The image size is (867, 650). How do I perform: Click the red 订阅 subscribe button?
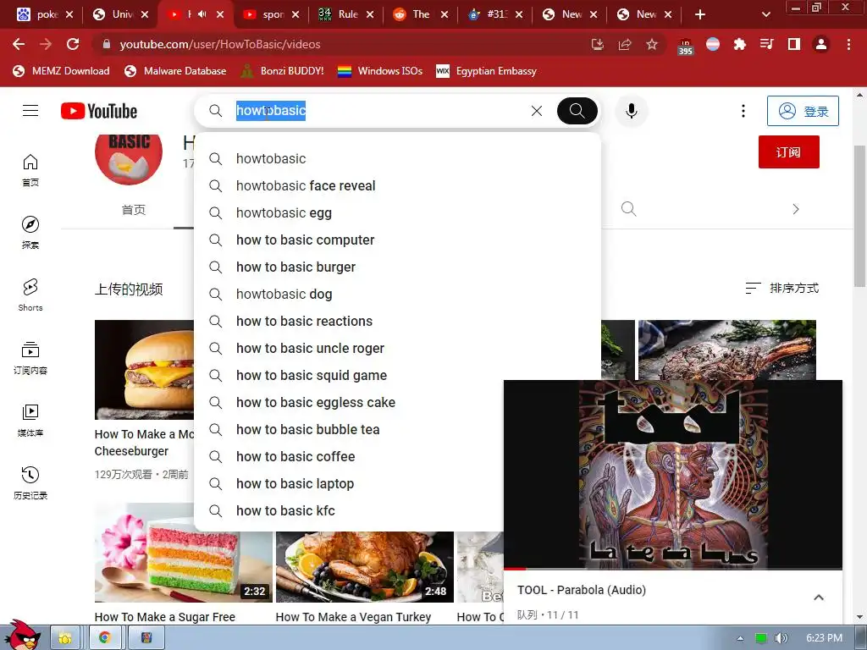(x=788, y=152)
